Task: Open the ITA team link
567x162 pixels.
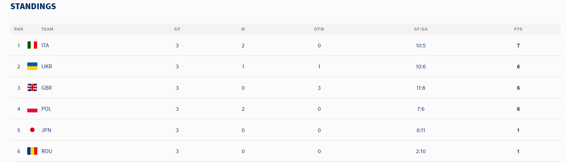Action: point(45,45)
